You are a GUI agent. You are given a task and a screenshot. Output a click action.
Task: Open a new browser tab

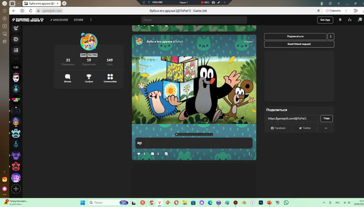point(64,3)
